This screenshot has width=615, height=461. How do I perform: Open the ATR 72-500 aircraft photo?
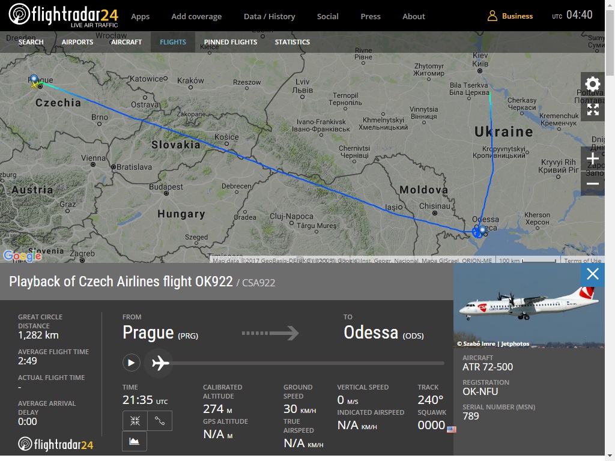tap(529, 307)
